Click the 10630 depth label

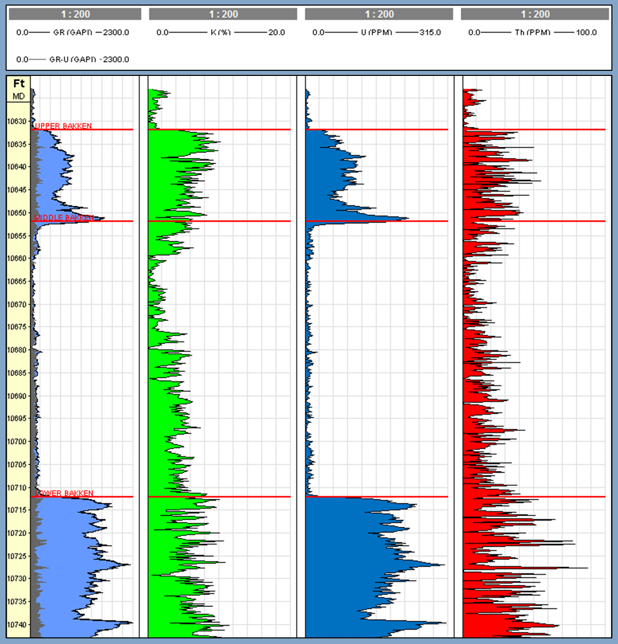[x=16, y=121]
